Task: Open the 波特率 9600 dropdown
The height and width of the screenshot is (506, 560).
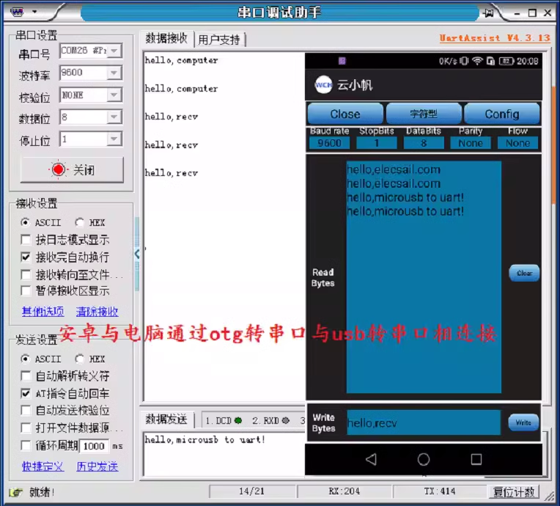Action: coord(114,73)
